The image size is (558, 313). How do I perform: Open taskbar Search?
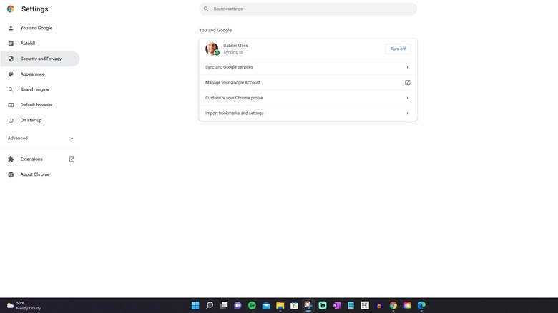click(210, 305)
